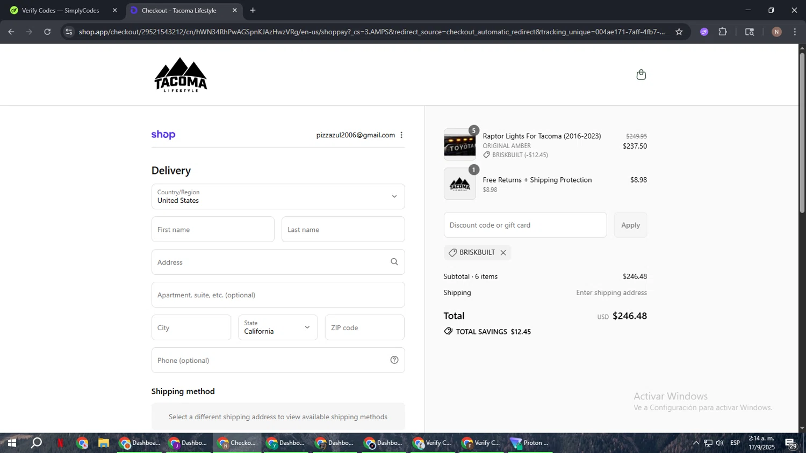This screenshot has height=453, width=806.
Task: Close the Checkout - Tacoma Lifestyle tab
Action: (x=234, y=10)
